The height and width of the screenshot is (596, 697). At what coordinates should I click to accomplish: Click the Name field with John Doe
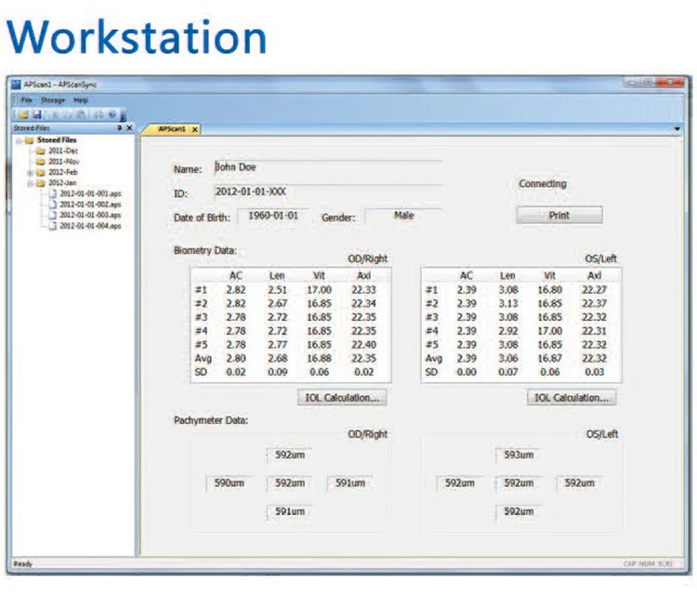(x=325, y=167)
